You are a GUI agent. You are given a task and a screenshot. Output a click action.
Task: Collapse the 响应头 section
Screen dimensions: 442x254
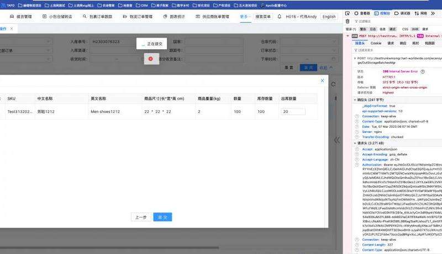(x=355, y=100)
